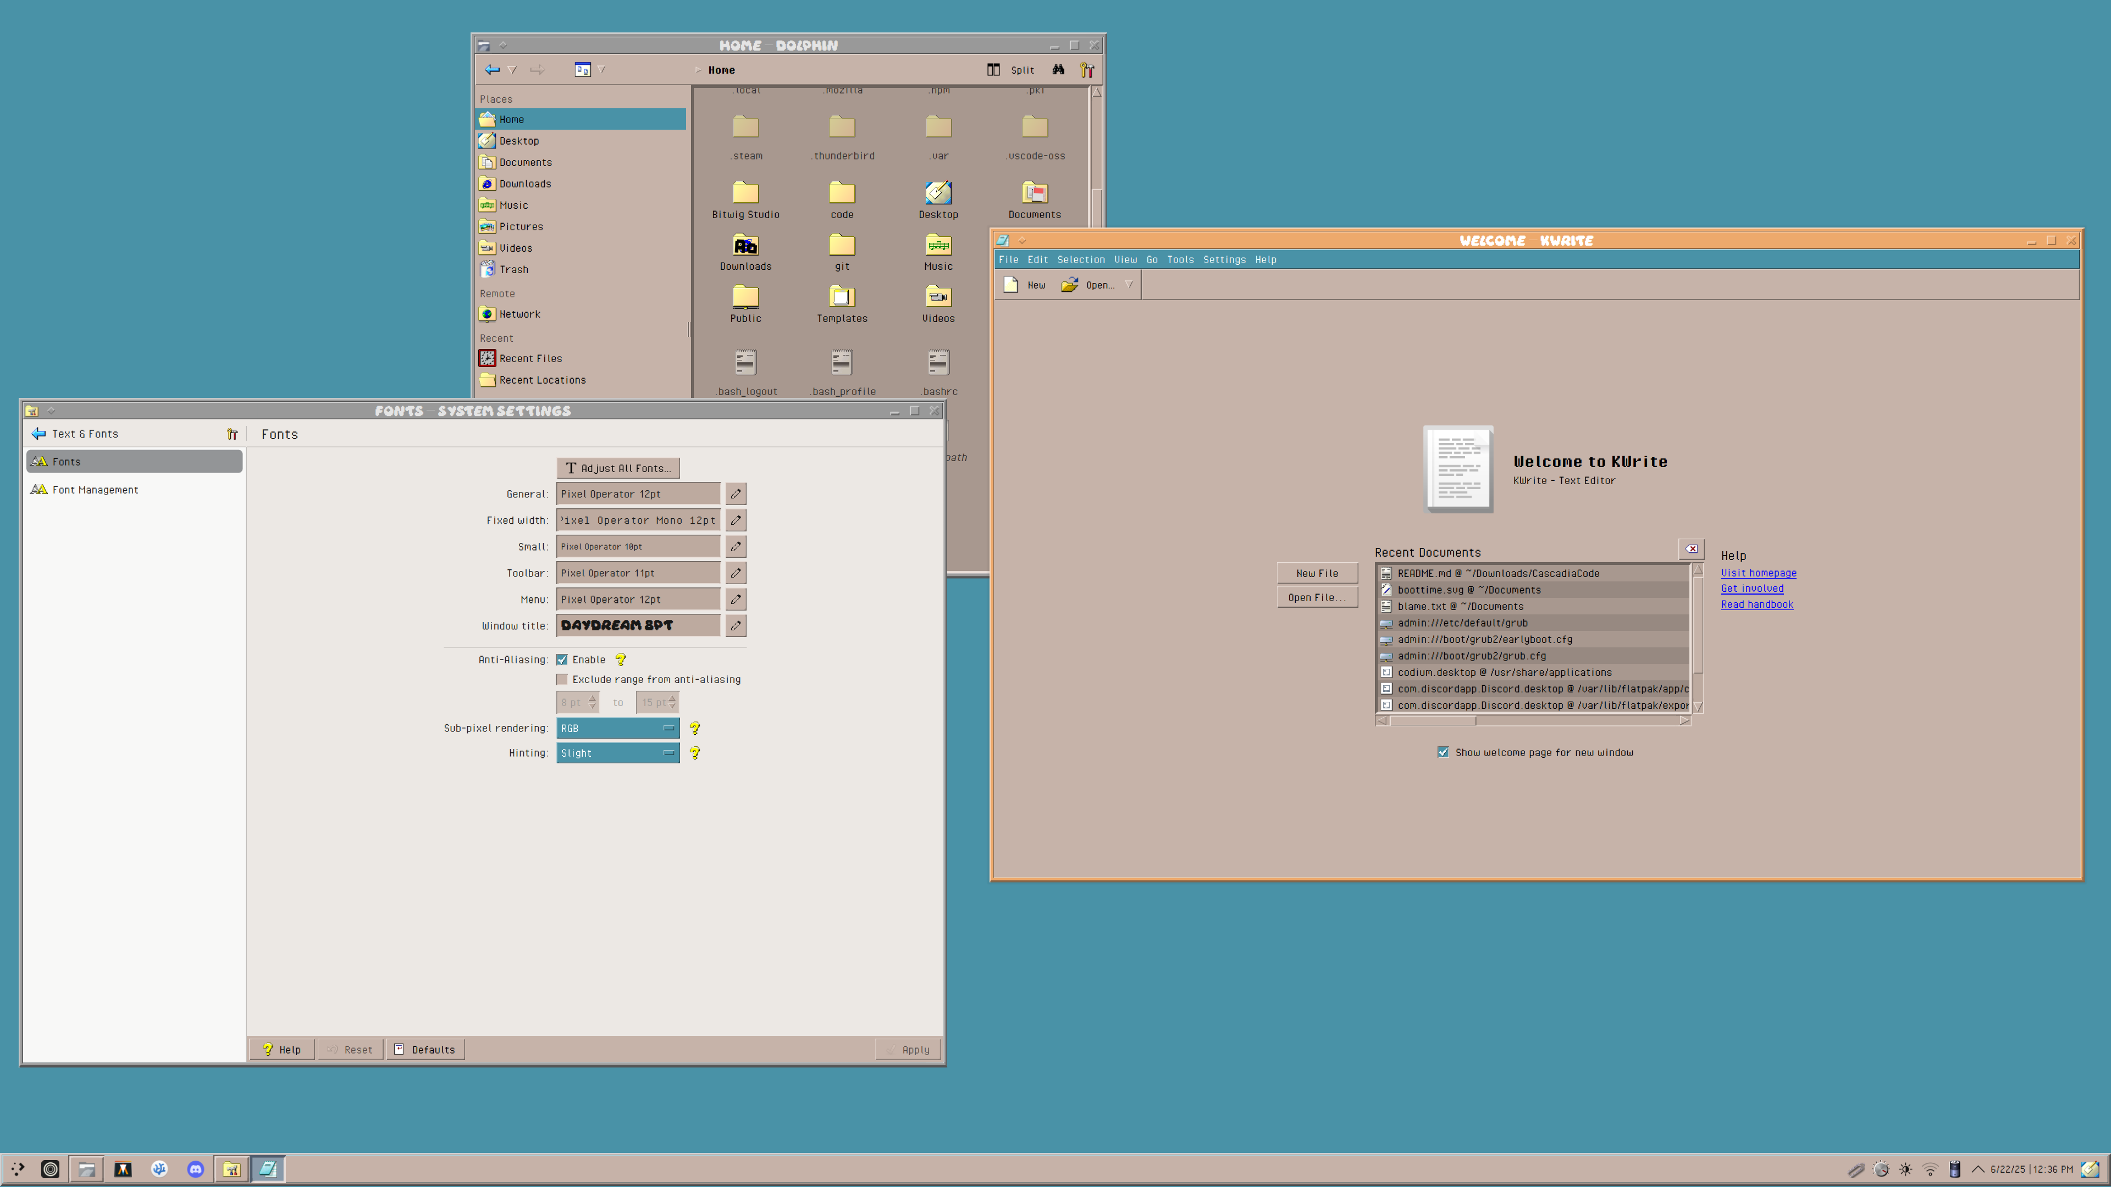The width and height of the screenshot is (2111, 1187).
Task: Open the Discord icon in the taskbar
Action: point(195,1169)
